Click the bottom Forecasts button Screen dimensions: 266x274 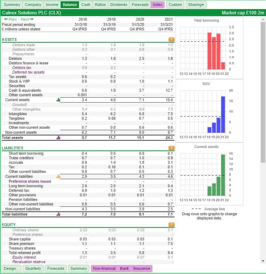tap(56, 268)
